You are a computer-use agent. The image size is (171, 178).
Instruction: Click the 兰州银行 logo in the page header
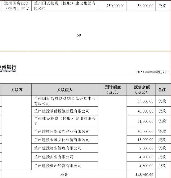point(8,68)
